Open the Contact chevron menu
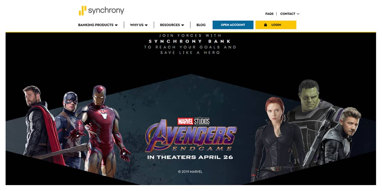The height and width of the screenshot is (191, 382). [298, 14]
